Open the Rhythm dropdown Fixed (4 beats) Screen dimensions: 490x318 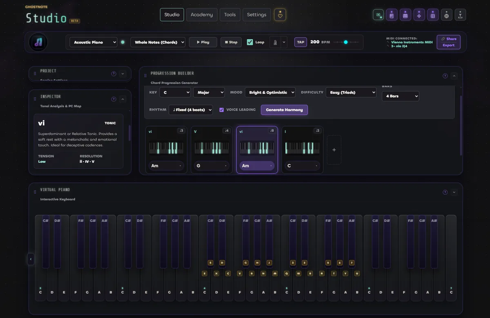coord(191,110)
